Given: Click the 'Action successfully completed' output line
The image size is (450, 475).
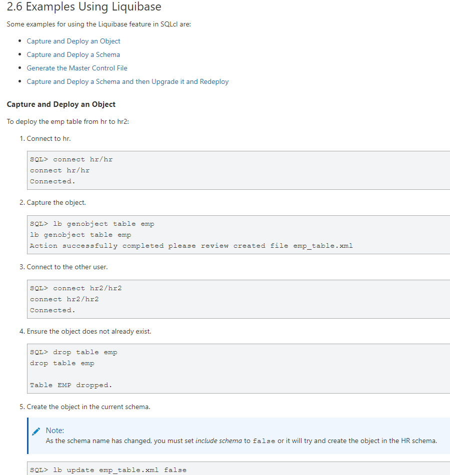Looking at the screenshot, I should (191, 246).
